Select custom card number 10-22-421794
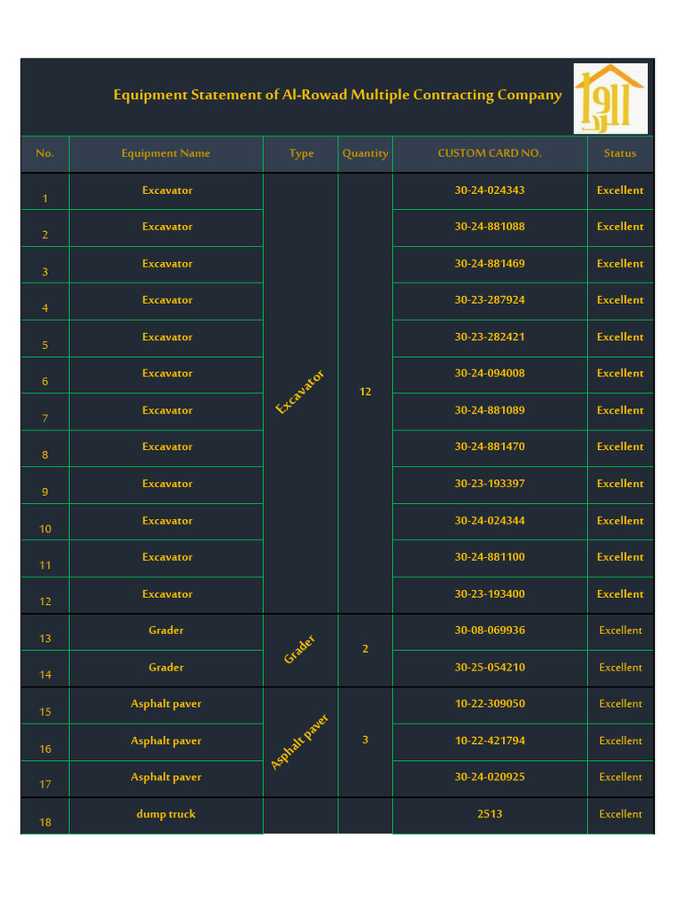The height and width of the screenshot is (907, 680). pyautogui.click(x=490, y=741)
